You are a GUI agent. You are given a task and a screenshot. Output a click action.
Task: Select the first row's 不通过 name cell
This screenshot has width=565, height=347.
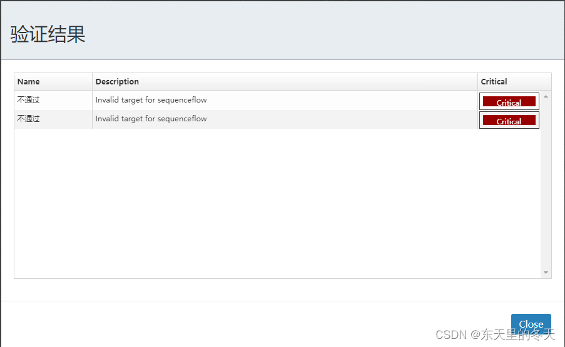(29, 100)
